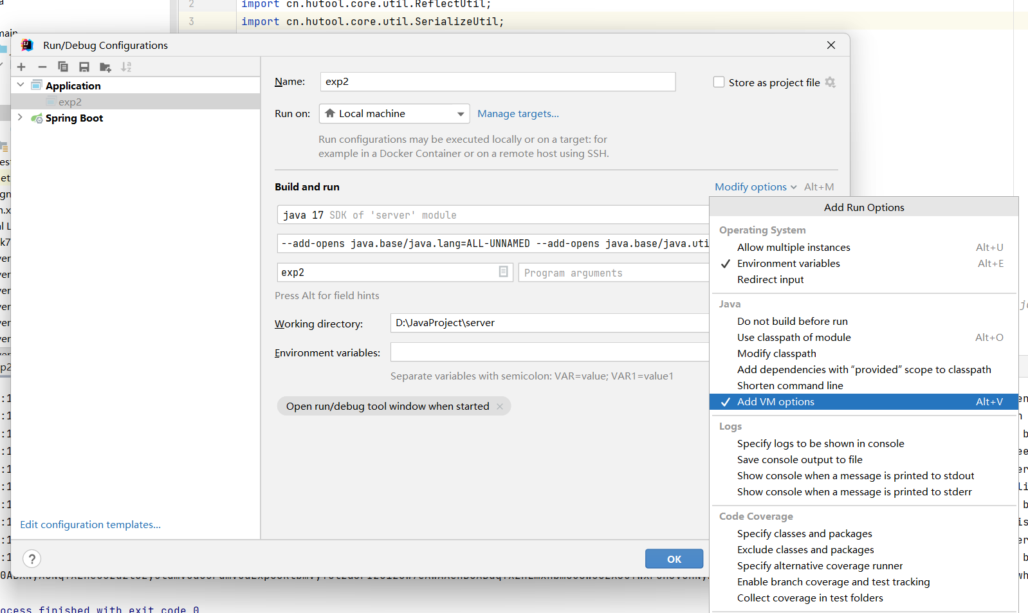Click the java 17 SDK field
Viewport: 1028px width, 613px height.
click(493, 215)
